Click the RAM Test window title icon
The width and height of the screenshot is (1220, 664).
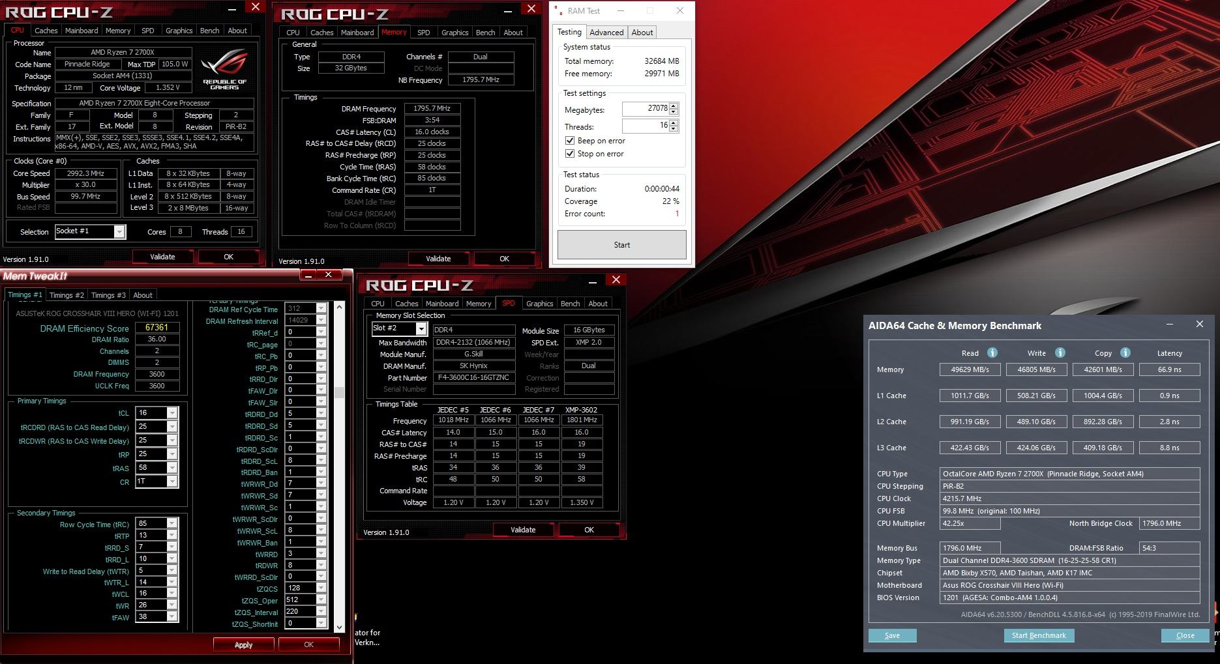pyautogui.click(x=558, y=10)
